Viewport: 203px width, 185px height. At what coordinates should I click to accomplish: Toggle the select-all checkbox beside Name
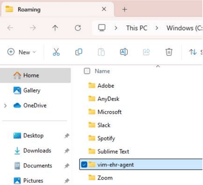(x=87, y=71)
